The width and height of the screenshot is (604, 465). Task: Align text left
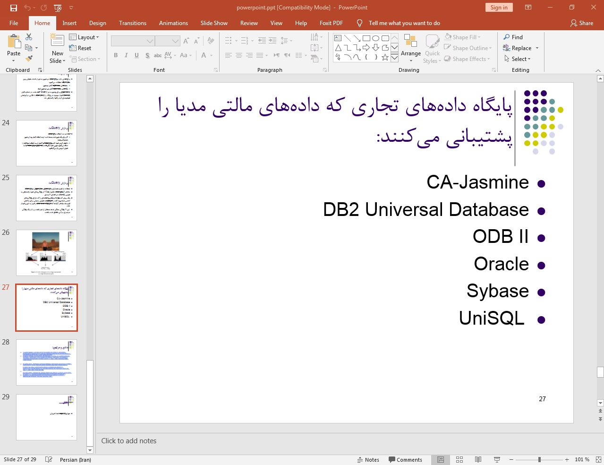click(x=229, y=55)
